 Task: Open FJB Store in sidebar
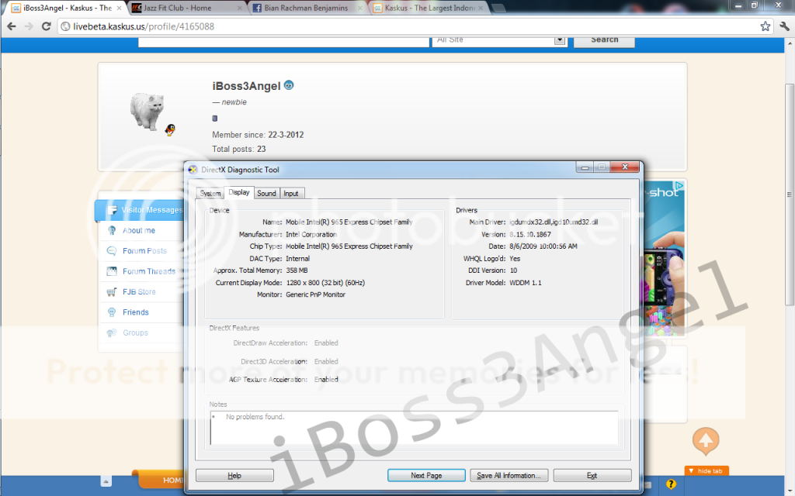click(x=139, y=291)
